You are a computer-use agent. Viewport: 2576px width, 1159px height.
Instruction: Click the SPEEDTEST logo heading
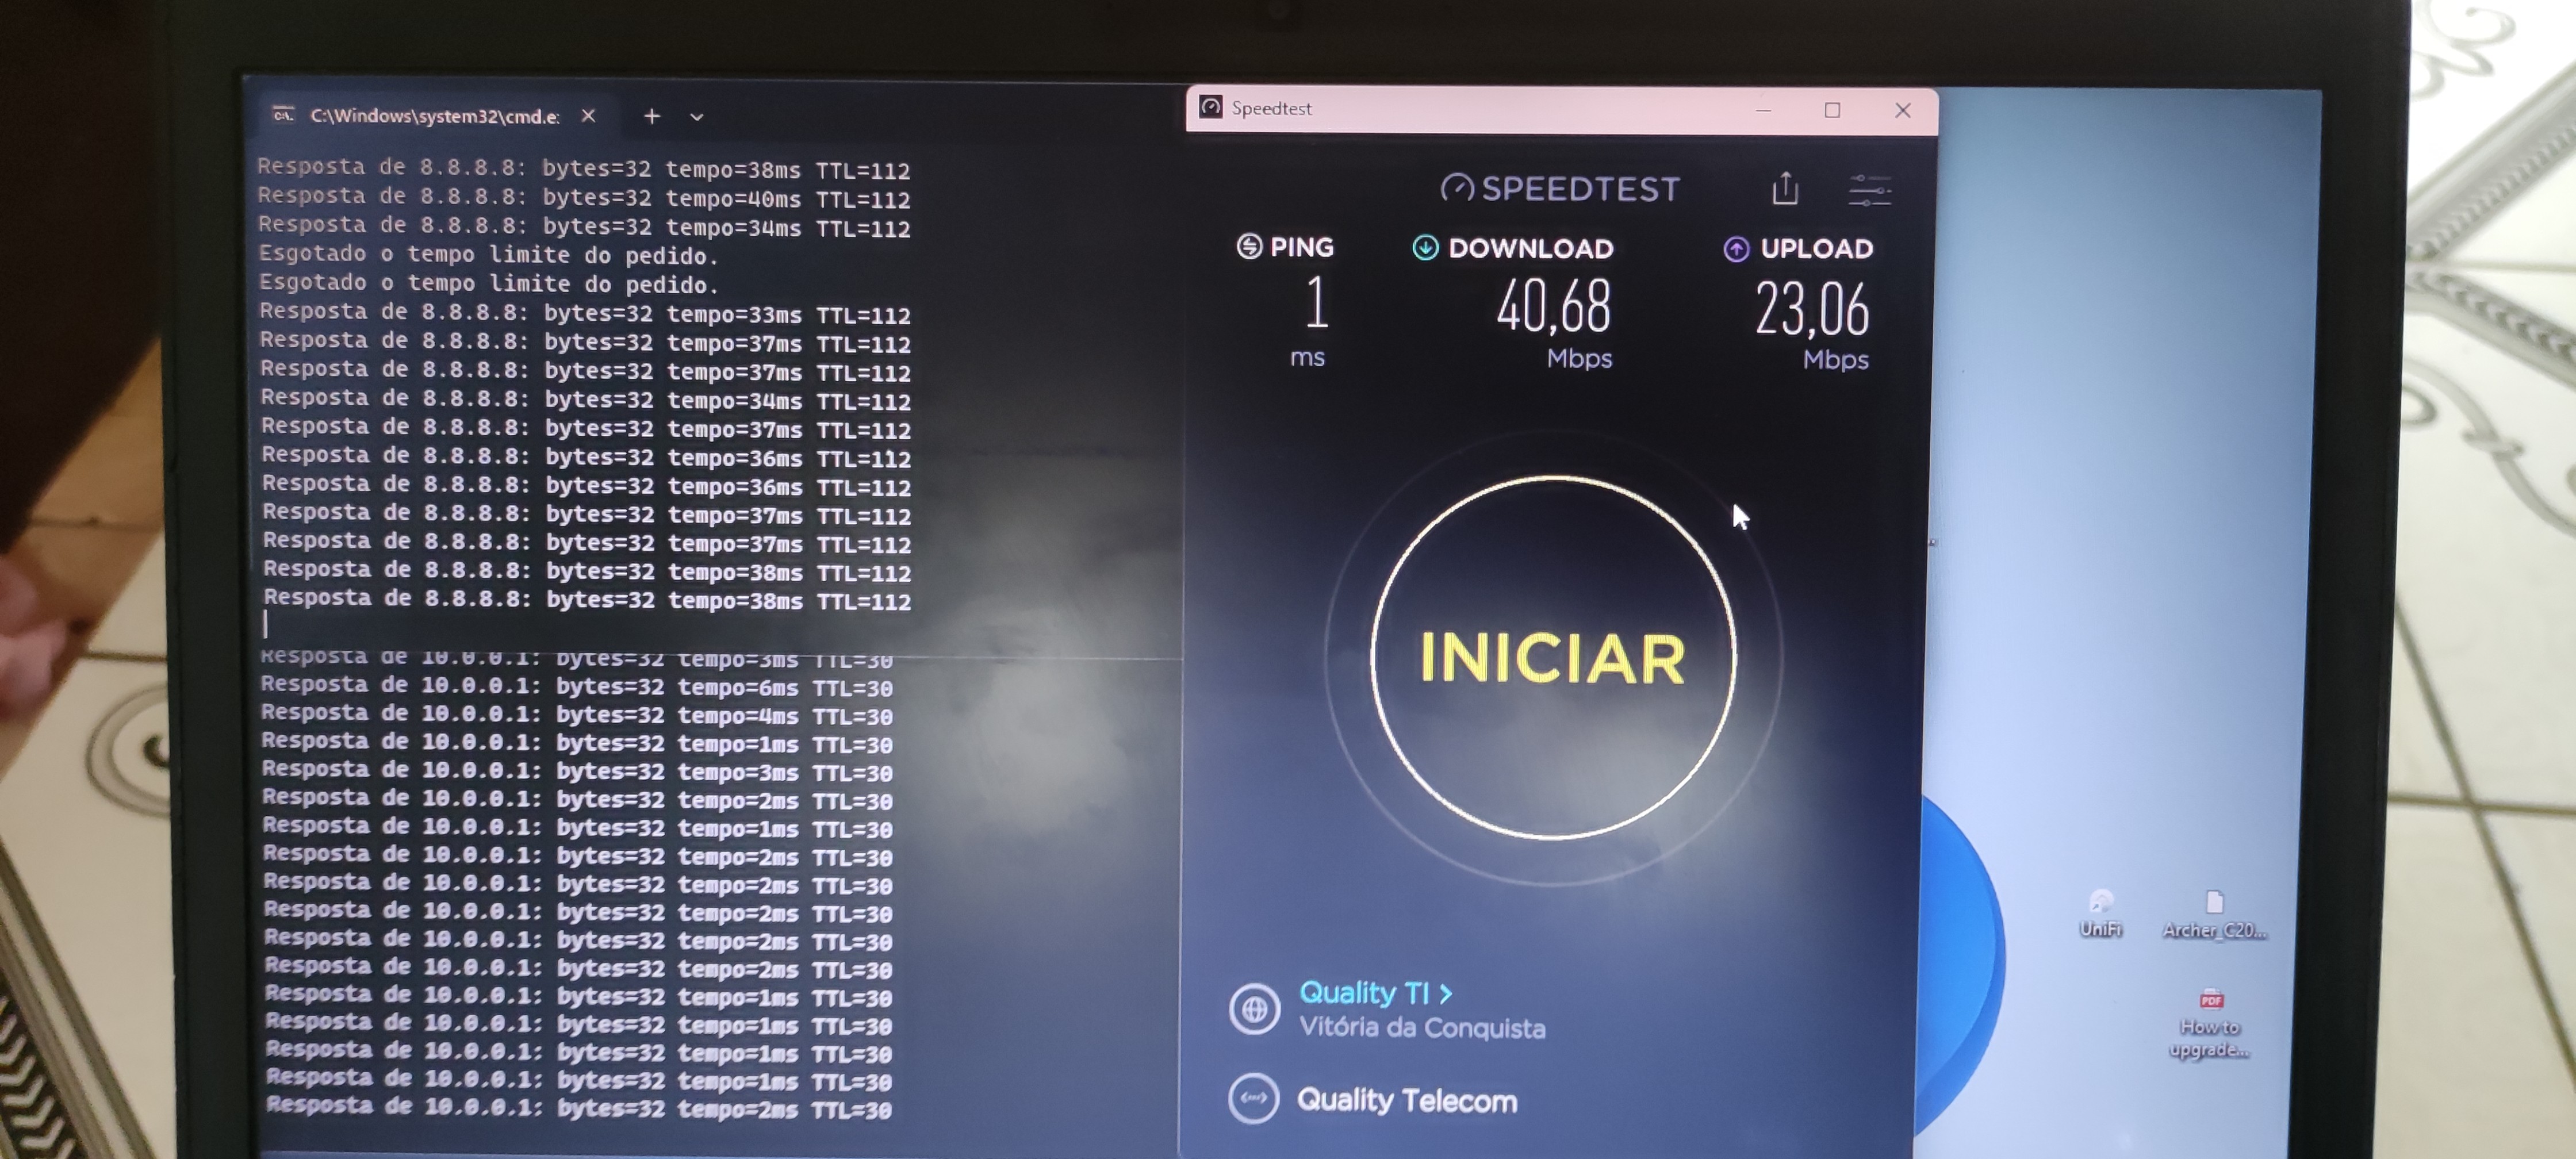1560,188
